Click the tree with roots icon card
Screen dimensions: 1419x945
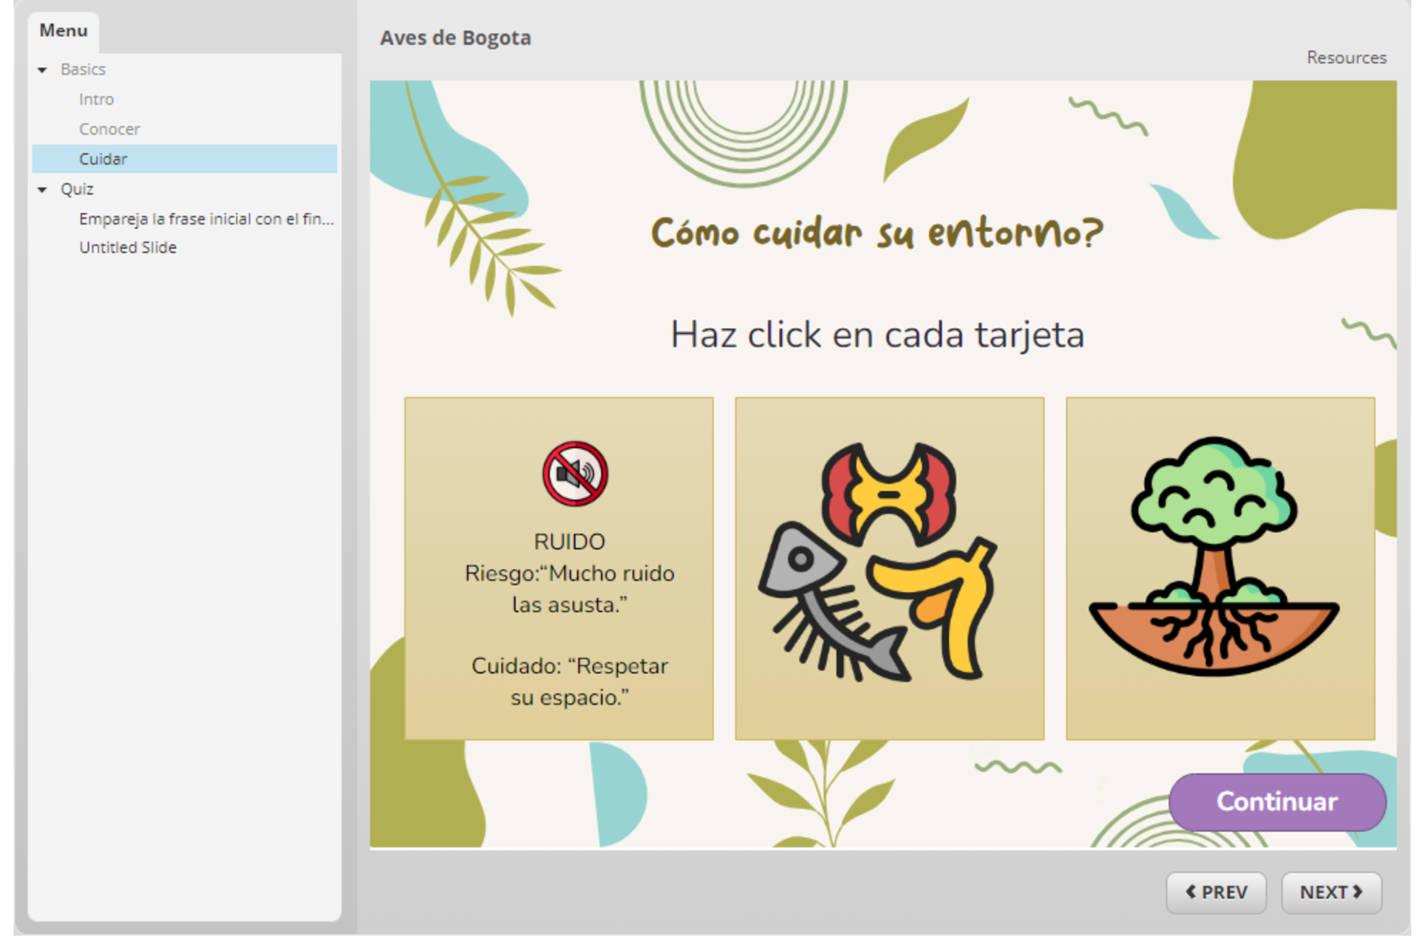tap(1219, 567)
